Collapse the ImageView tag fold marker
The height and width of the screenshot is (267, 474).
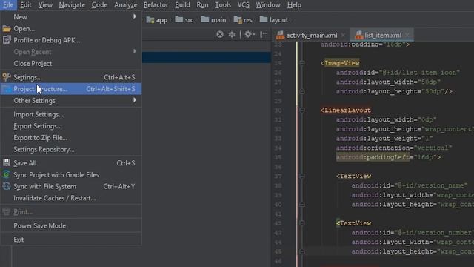(x=301, y=63)
